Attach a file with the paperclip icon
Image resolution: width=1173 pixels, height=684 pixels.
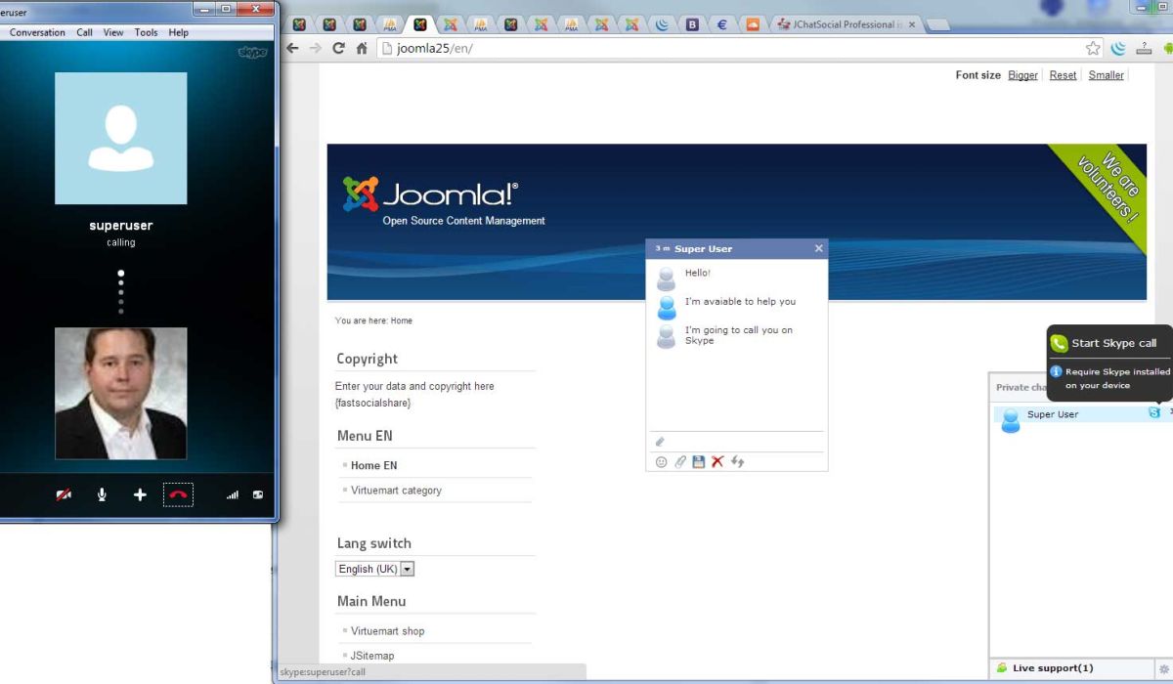[x=680, y=462]
